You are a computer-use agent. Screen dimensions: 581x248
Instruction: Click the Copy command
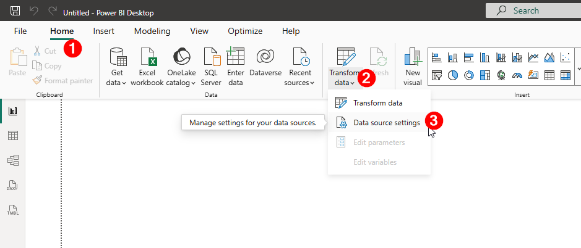coord(47,66)
